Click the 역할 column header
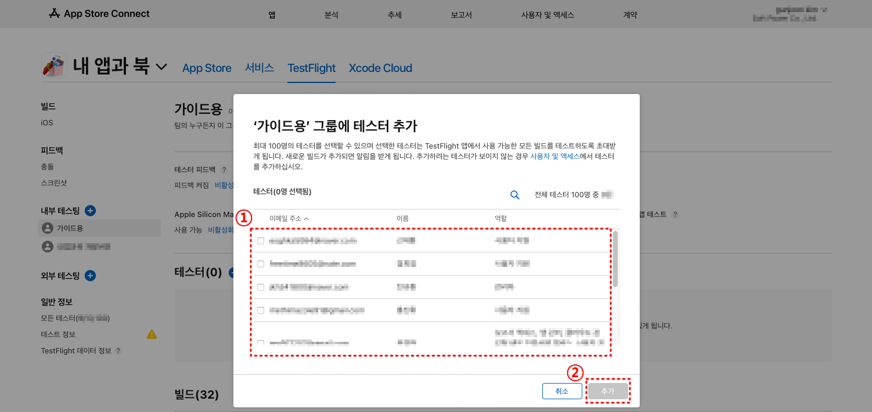This screenshot has height=412, width=872. pyautogui.click(x=500, y=218)
